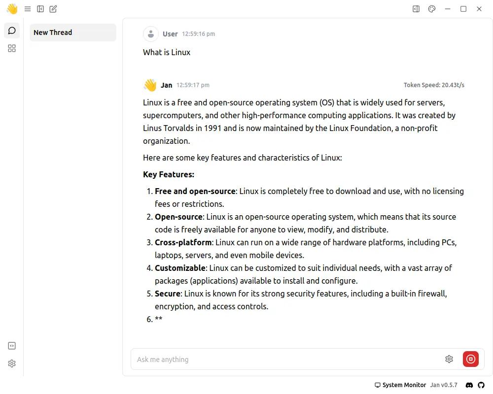493x394 pixels.
Task: Create a new thread with compose icon
Action: pyautogui.click(x=53, y=9)
